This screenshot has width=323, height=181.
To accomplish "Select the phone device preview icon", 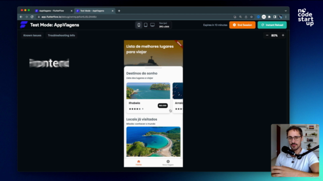I will click(x=139, y=25).
